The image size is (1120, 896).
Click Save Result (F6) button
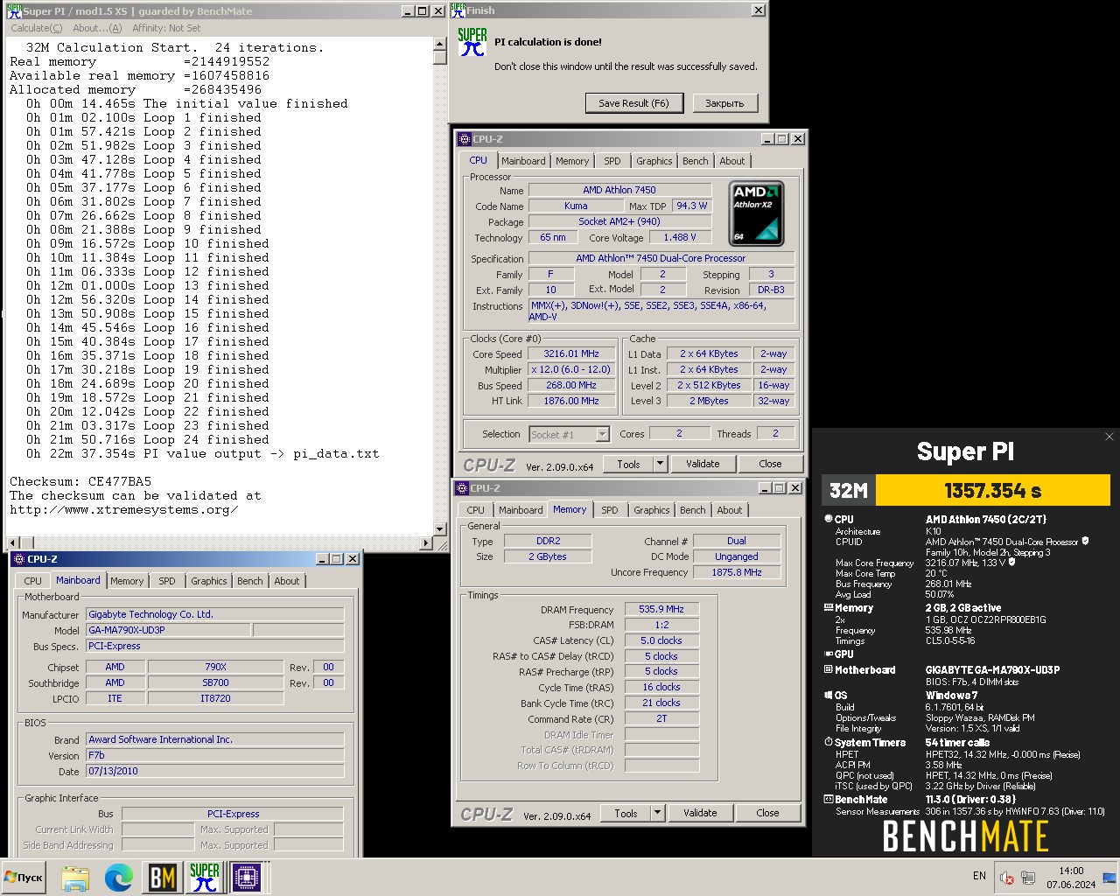pos(633,103)
